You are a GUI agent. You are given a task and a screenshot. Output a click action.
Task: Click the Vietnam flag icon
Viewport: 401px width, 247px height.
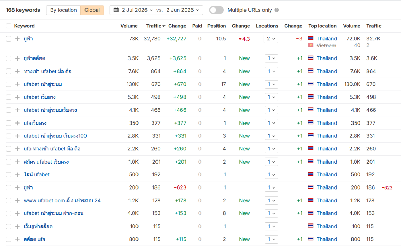pyautogui.click(x=311, y=45)
